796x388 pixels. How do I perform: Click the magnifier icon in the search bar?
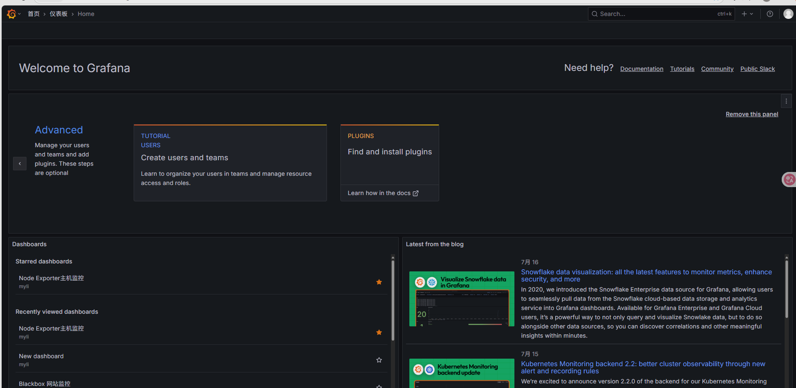(594, 14)
